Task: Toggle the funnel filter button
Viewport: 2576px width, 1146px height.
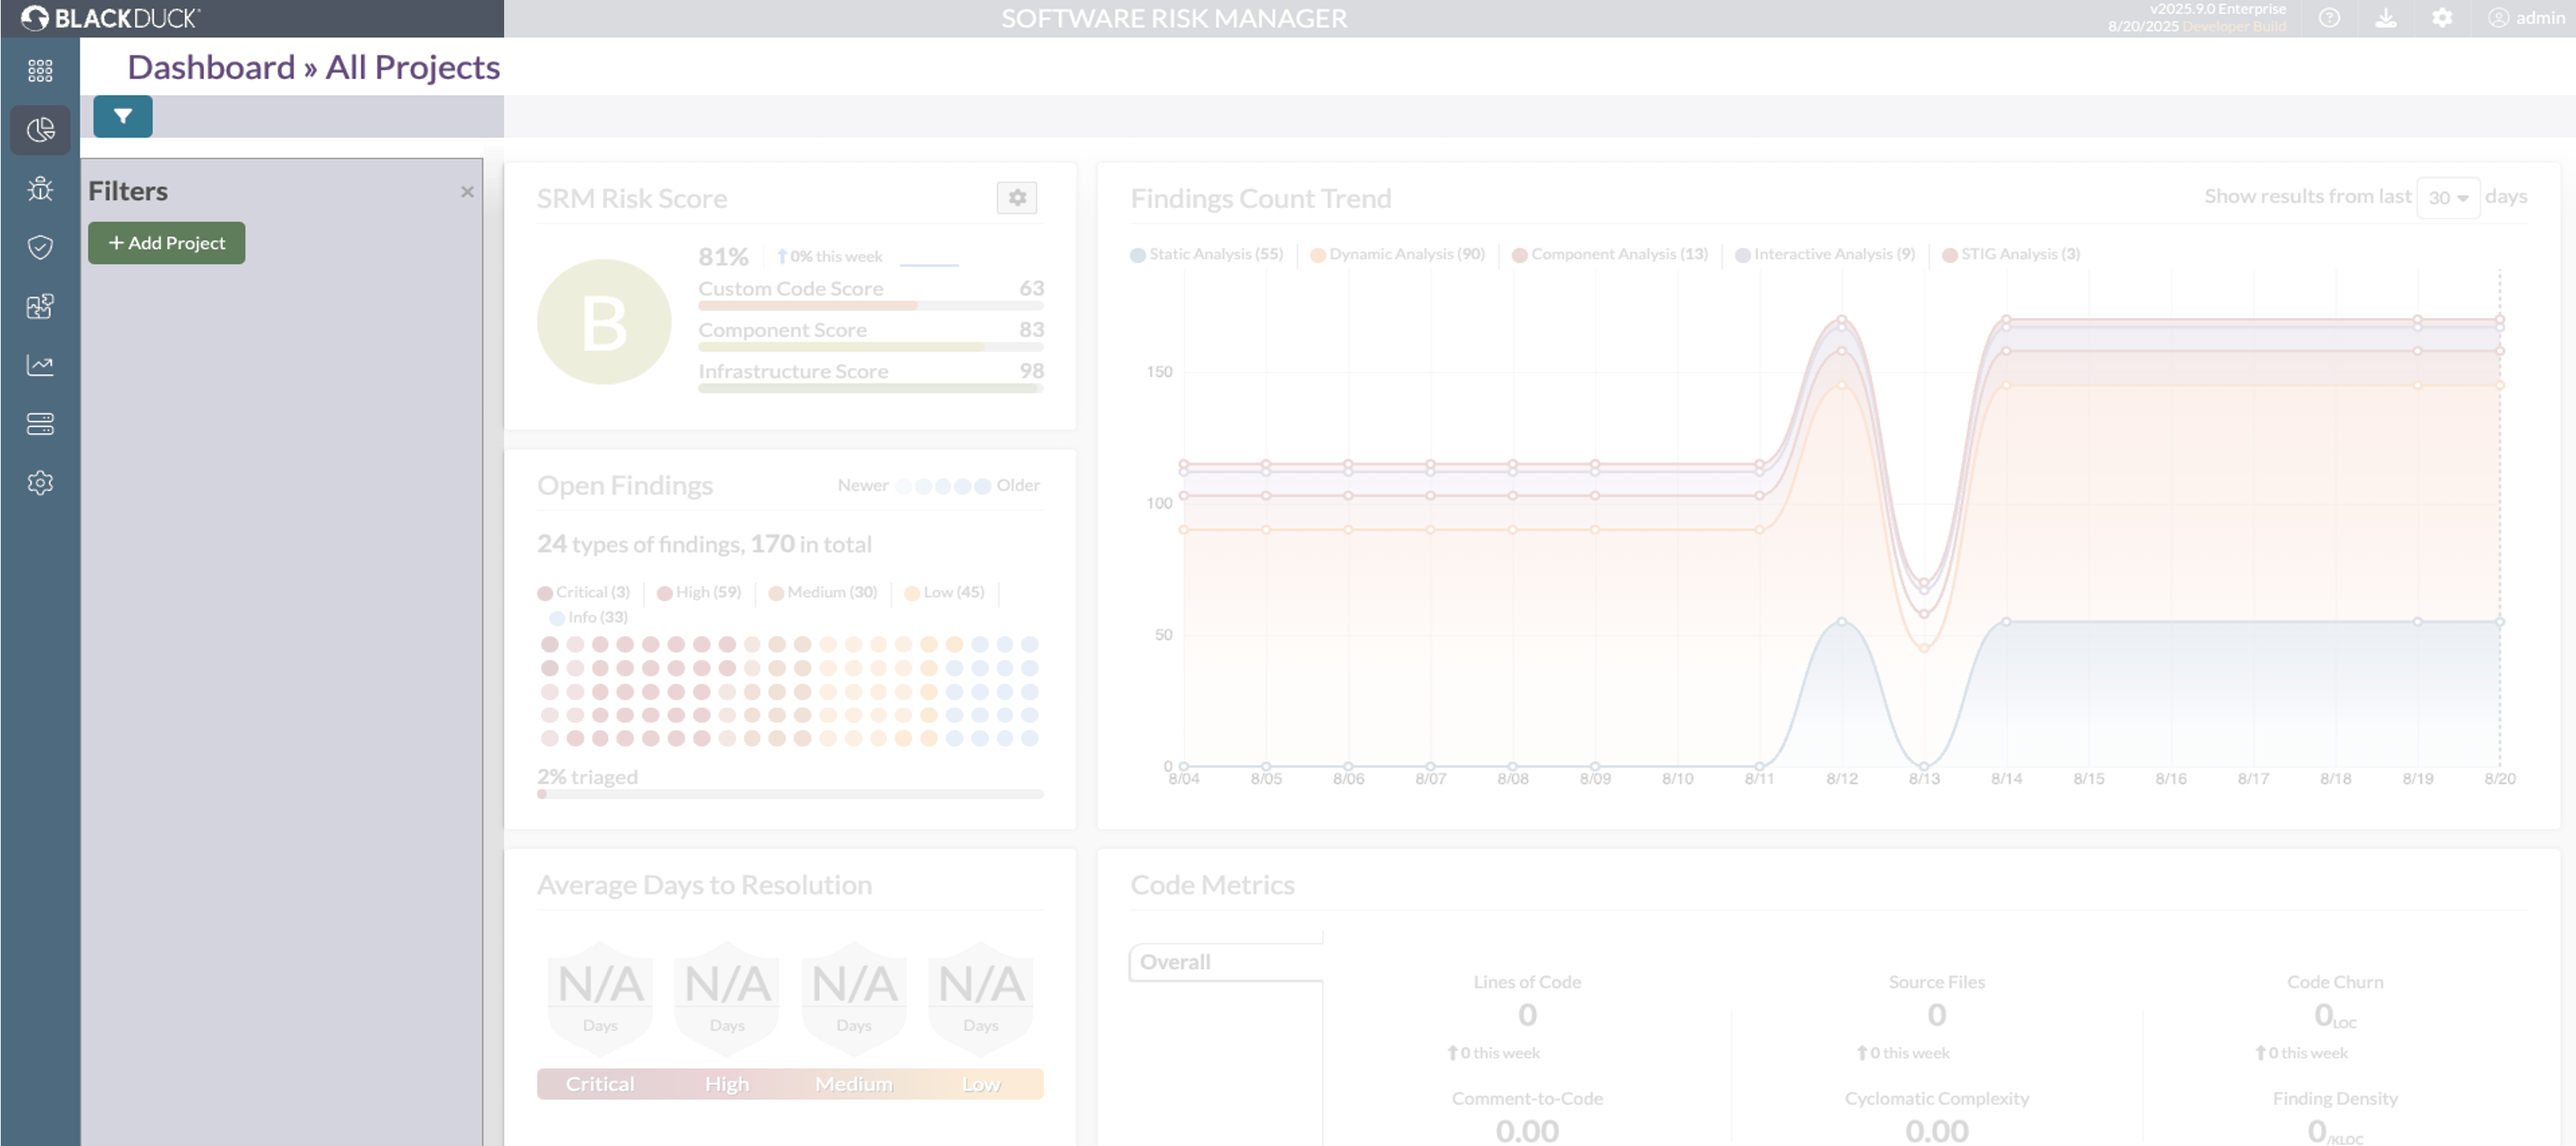Action: pos(122,116)
